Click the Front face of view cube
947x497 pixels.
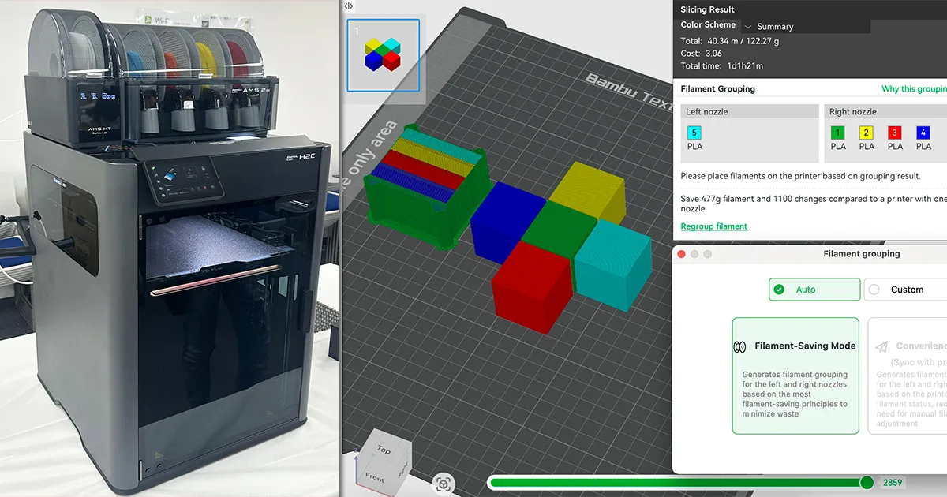tap(375, 478)
